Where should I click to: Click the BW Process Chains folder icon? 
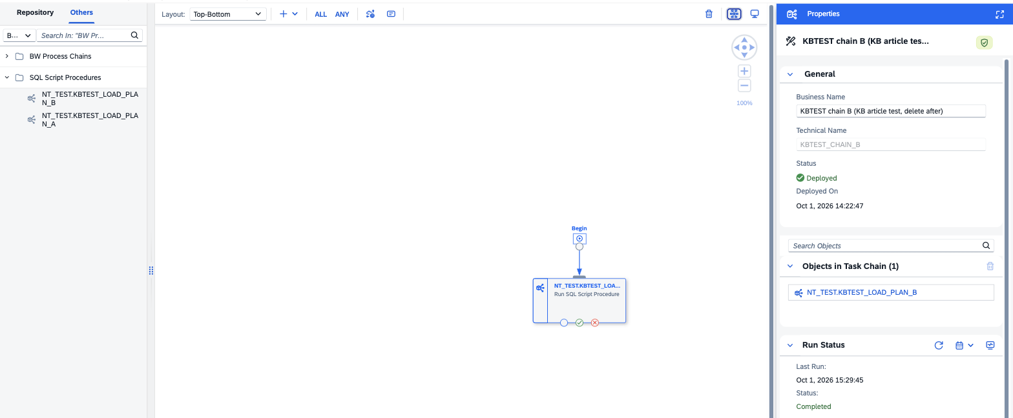coord(19,56)
